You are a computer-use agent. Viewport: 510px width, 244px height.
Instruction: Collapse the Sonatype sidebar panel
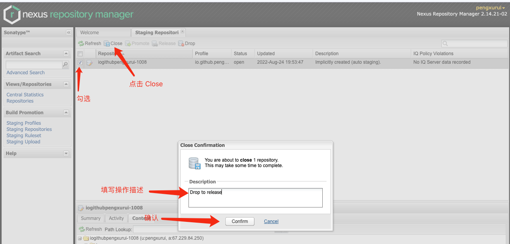[69, 33]
